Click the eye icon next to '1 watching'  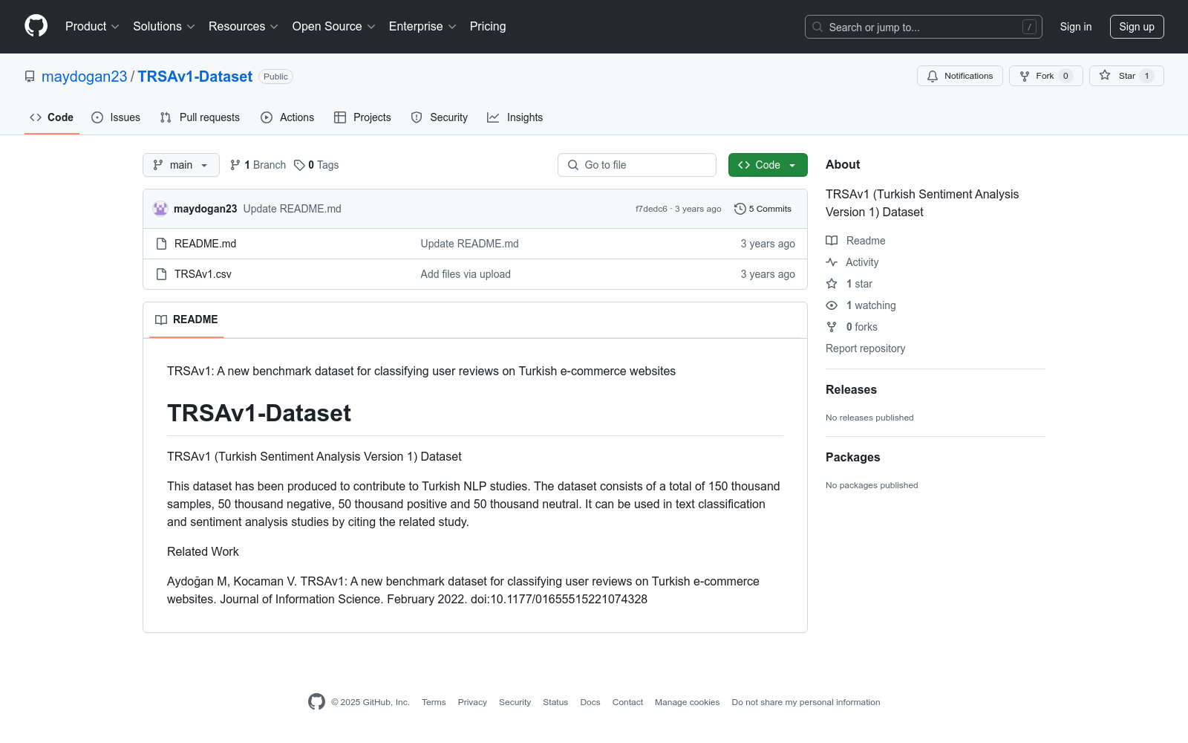point(832,305)
